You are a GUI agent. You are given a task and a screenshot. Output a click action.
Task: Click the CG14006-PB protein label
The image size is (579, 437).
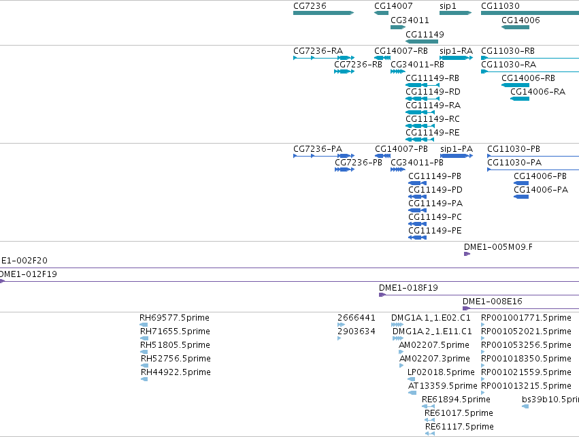pyautogui.click(x=540, y=176)
